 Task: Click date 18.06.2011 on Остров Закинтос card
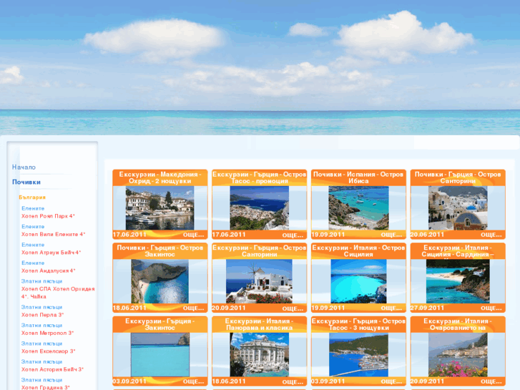click(129, 308)
